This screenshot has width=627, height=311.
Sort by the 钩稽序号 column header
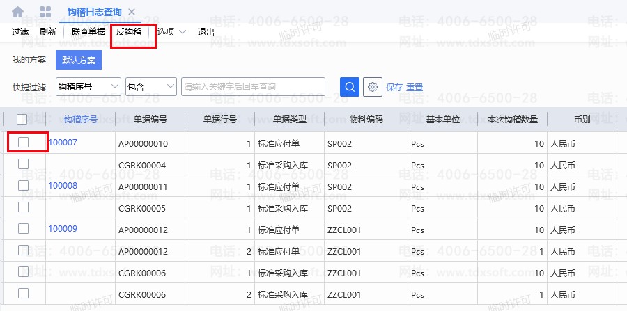tap(80, 120)
